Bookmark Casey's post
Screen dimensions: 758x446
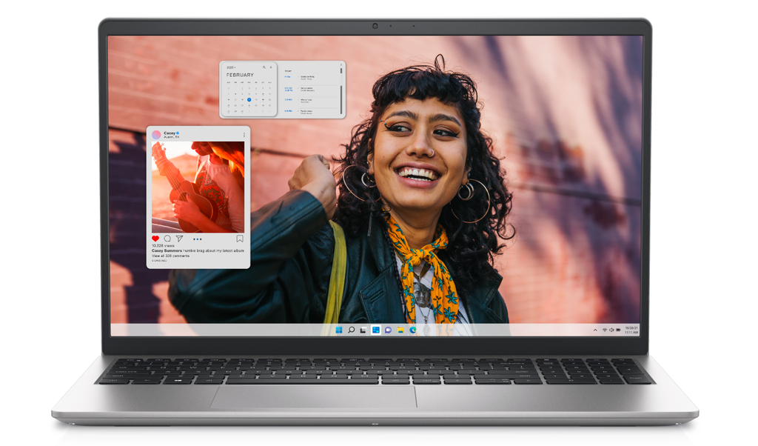(x=240, y=239)
